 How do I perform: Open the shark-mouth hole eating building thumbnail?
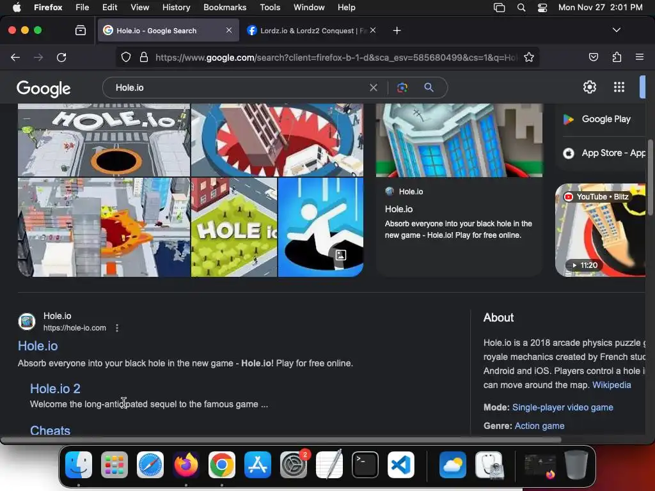pos(277,140)
